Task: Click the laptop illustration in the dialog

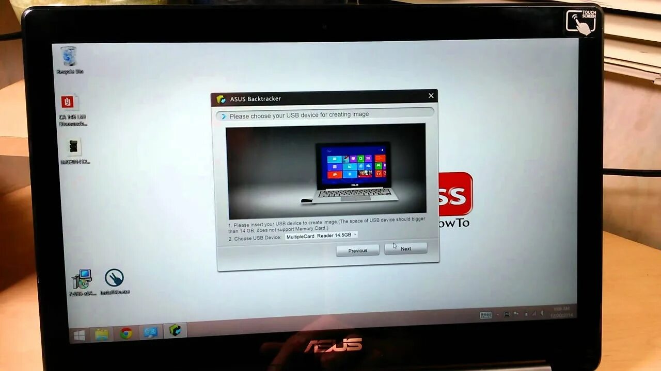Action: click(326, 171)
